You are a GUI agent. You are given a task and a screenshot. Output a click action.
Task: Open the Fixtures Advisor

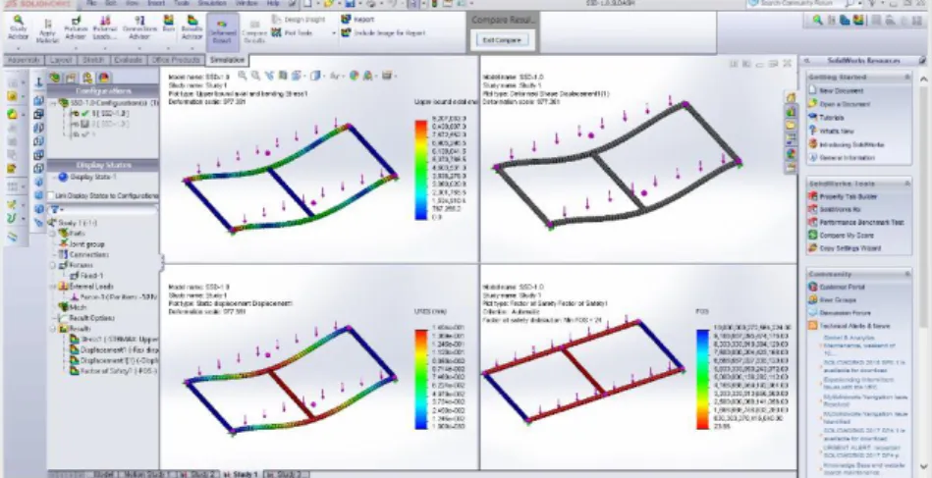(76, 28)
